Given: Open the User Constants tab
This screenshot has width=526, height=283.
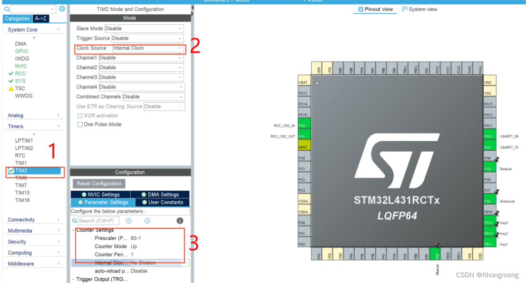Looking at the screenshot, I should 162,202.
